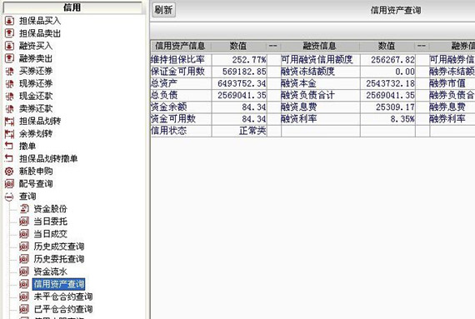This screenshot has width=475, height=319.
Task: Click the 余券划转 icon
Action: coord(9,133)
